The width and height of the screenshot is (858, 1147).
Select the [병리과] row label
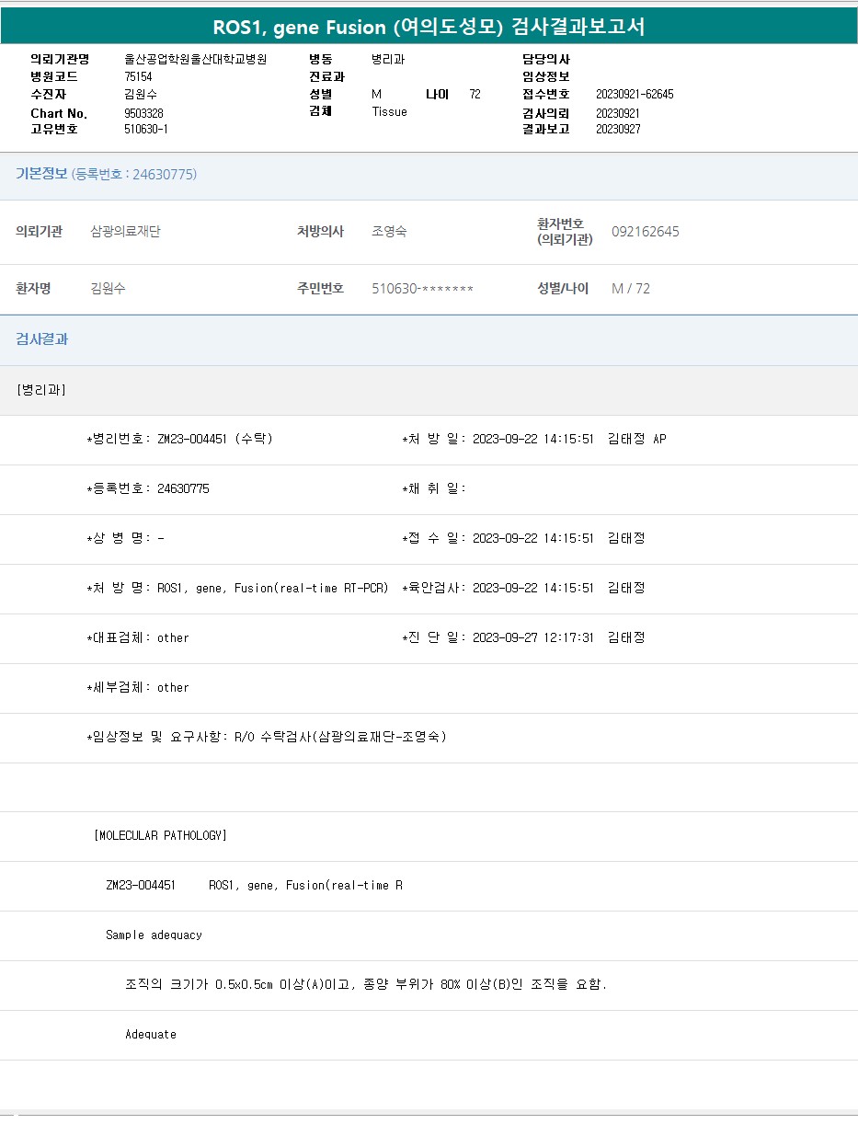(x=41, y=390)
